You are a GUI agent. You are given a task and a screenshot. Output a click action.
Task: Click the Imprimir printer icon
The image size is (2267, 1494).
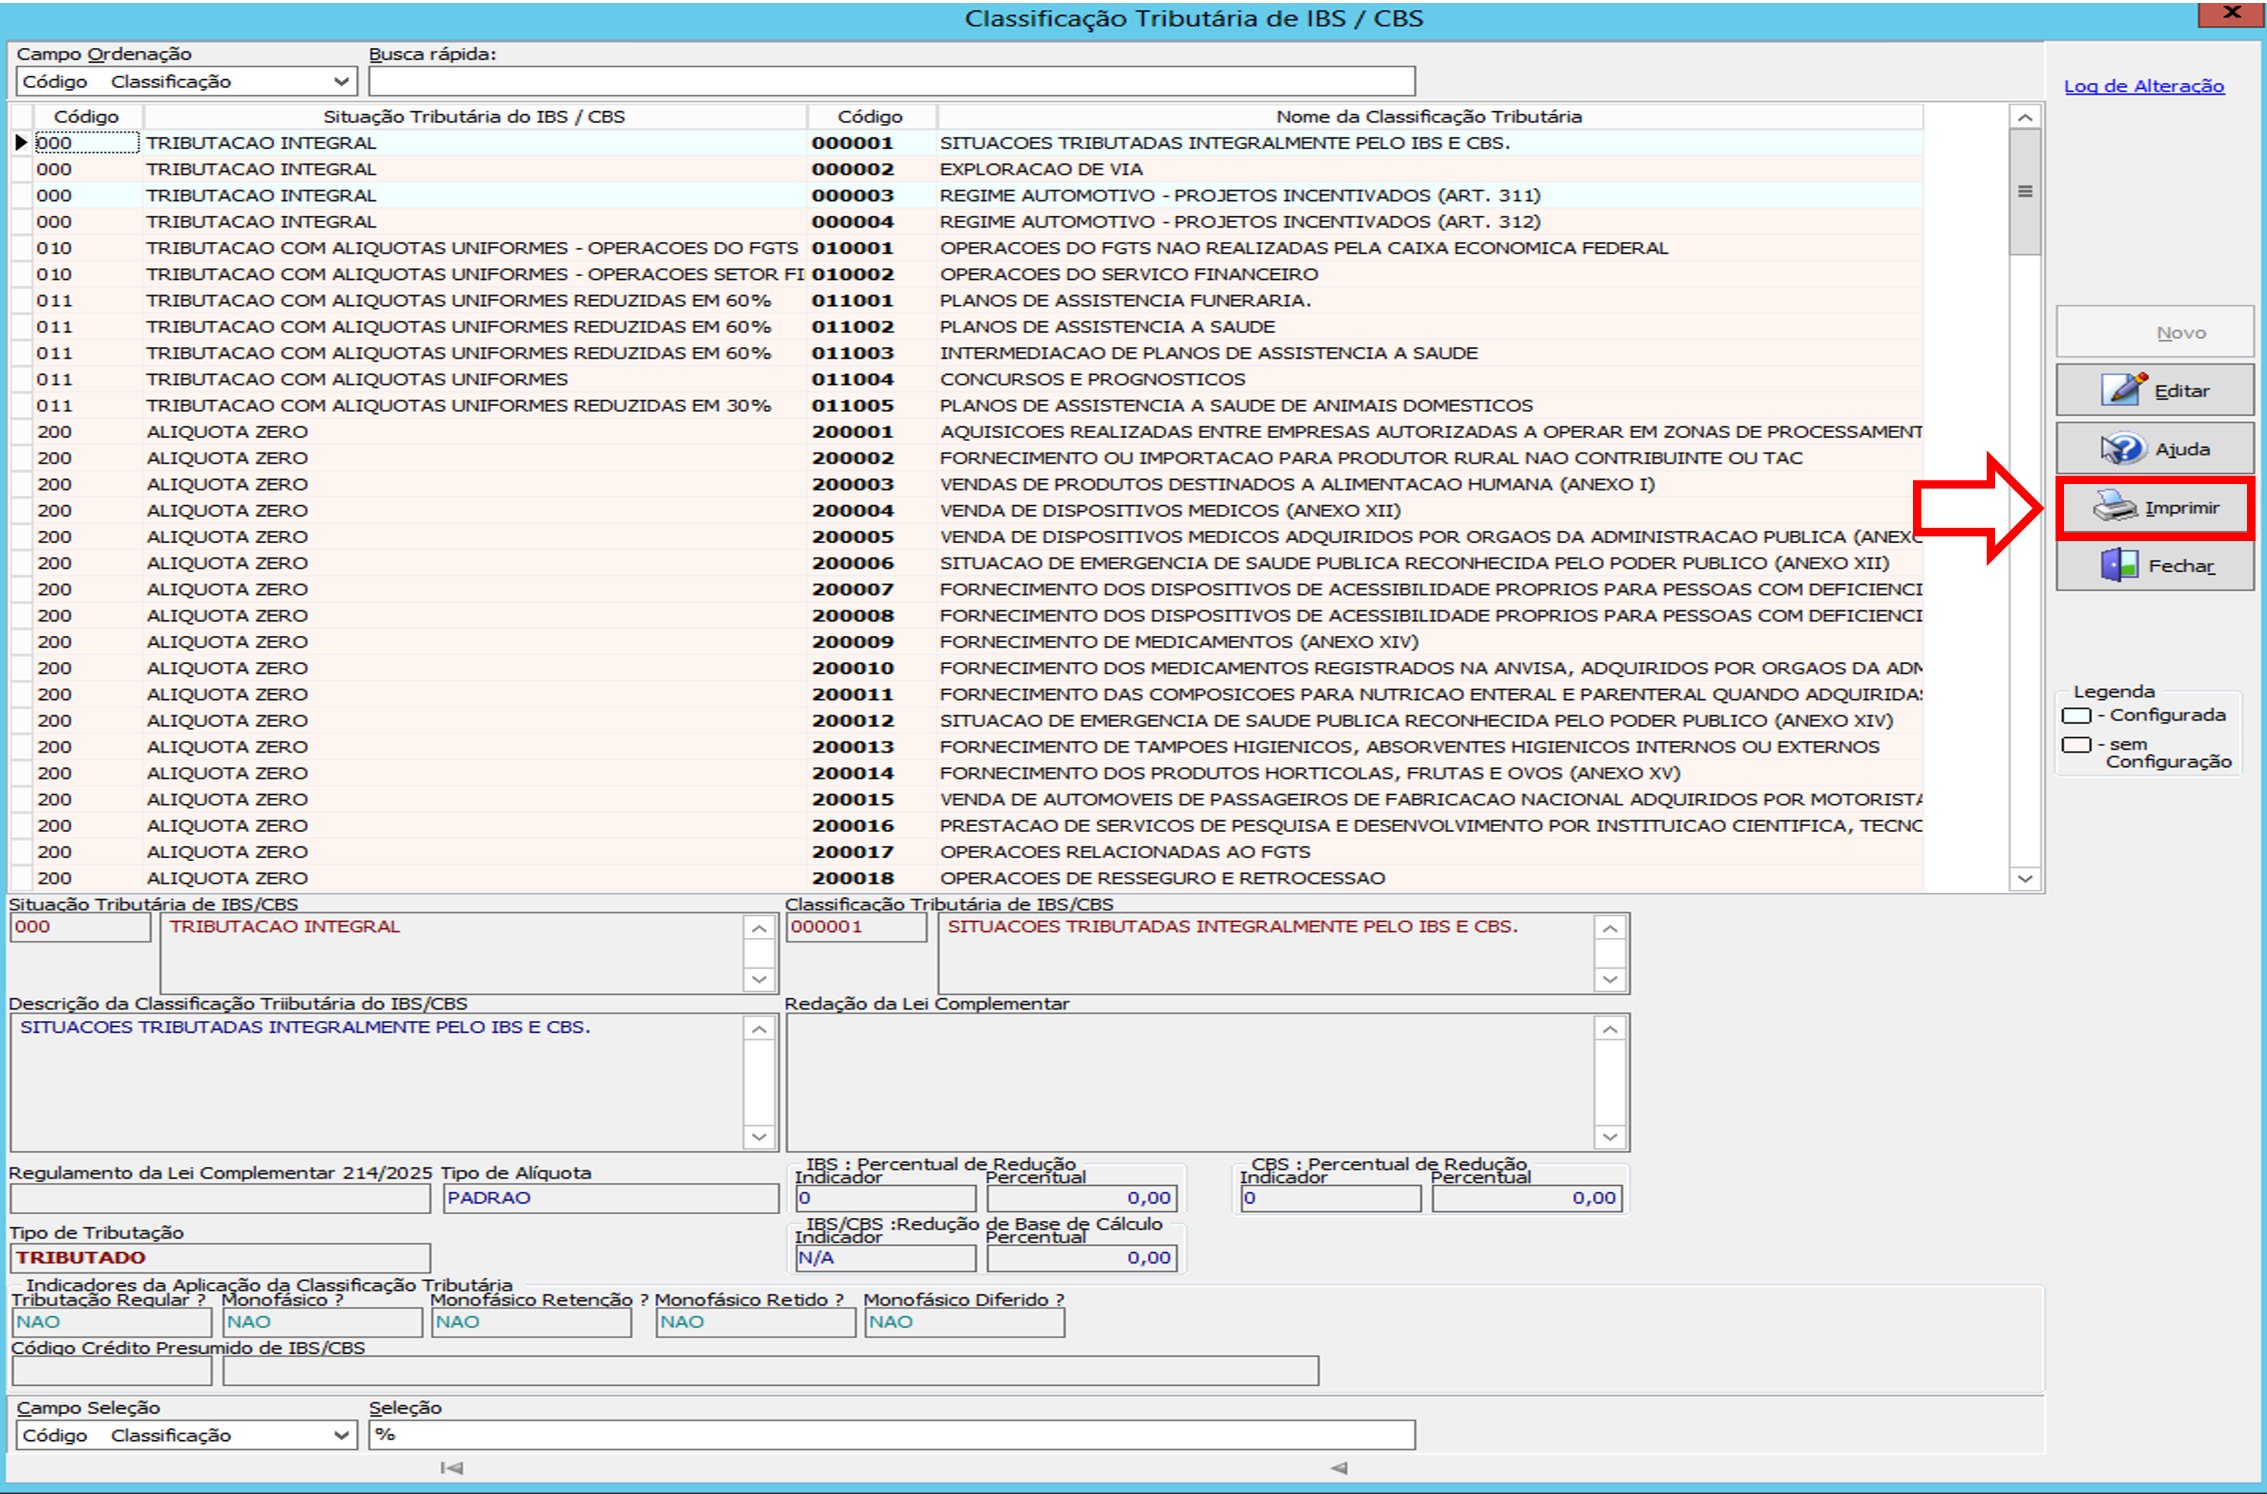2115,507
